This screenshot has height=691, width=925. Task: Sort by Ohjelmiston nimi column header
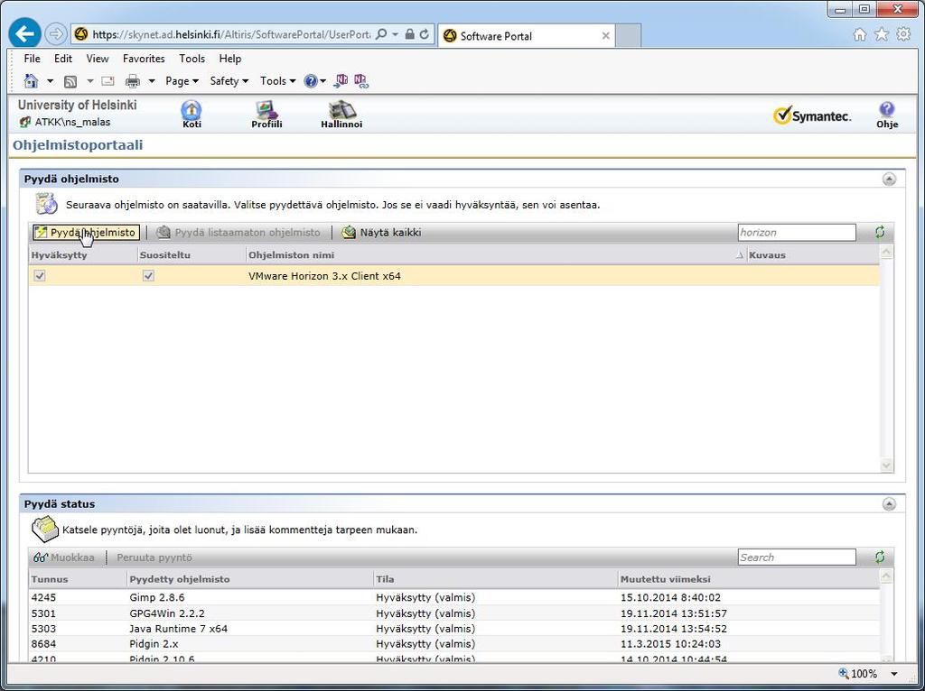(496, 255)
